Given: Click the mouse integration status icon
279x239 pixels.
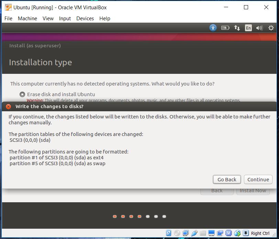Looking at the screenshot, I should click(x=237, y=233).
